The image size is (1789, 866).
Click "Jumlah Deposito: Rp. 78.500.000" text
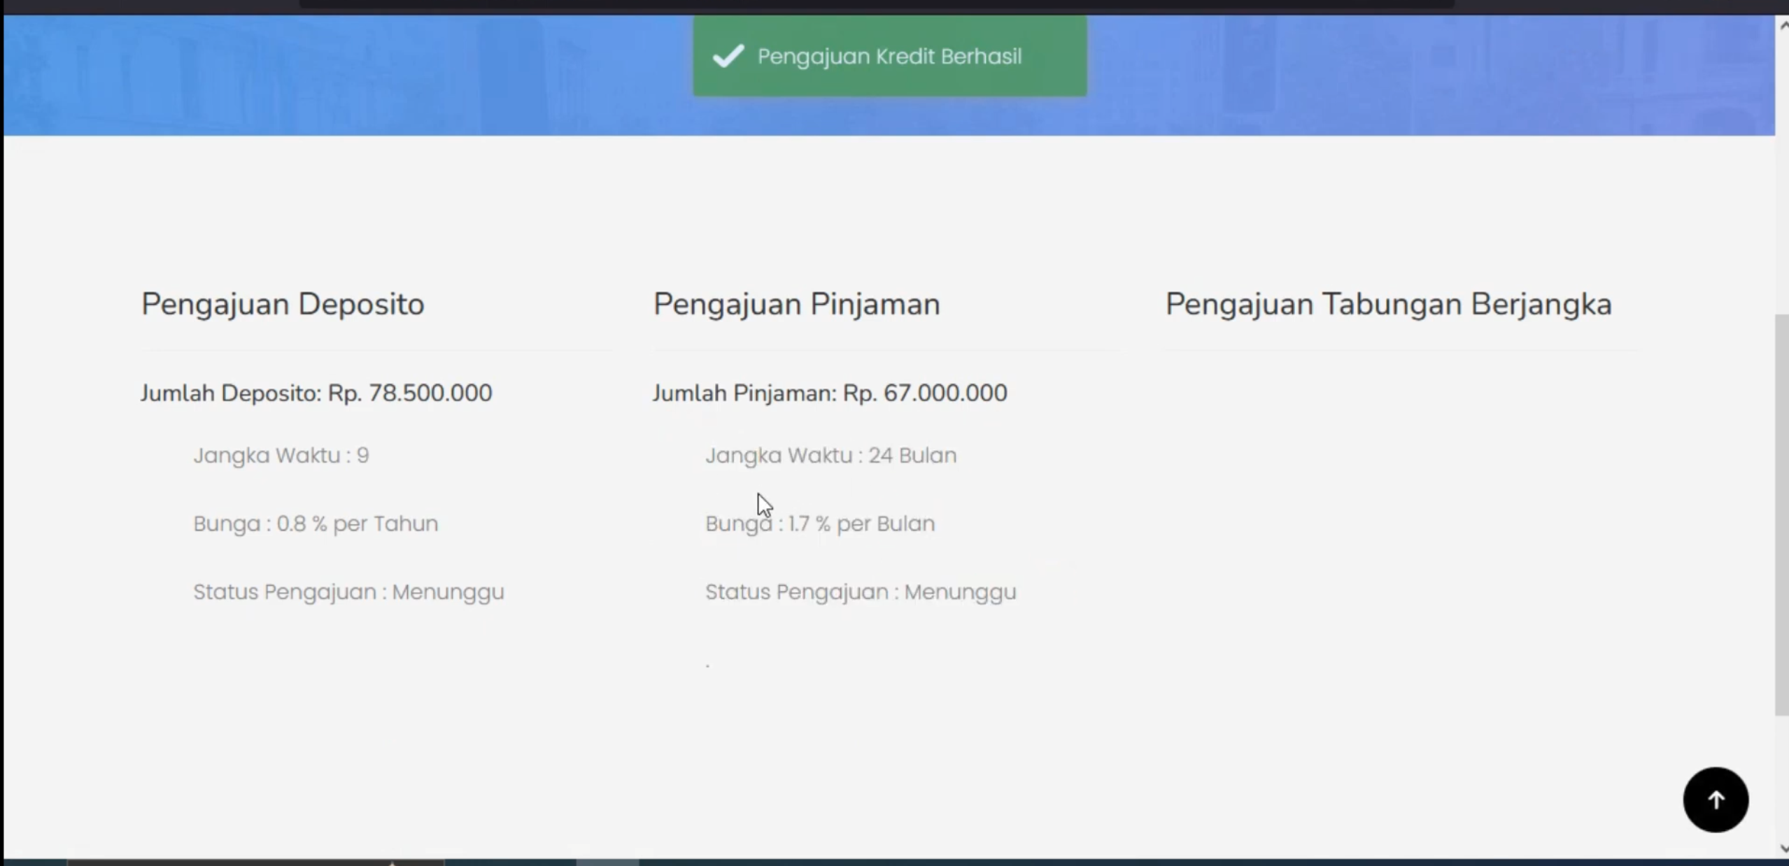click(x=316, y=393)
